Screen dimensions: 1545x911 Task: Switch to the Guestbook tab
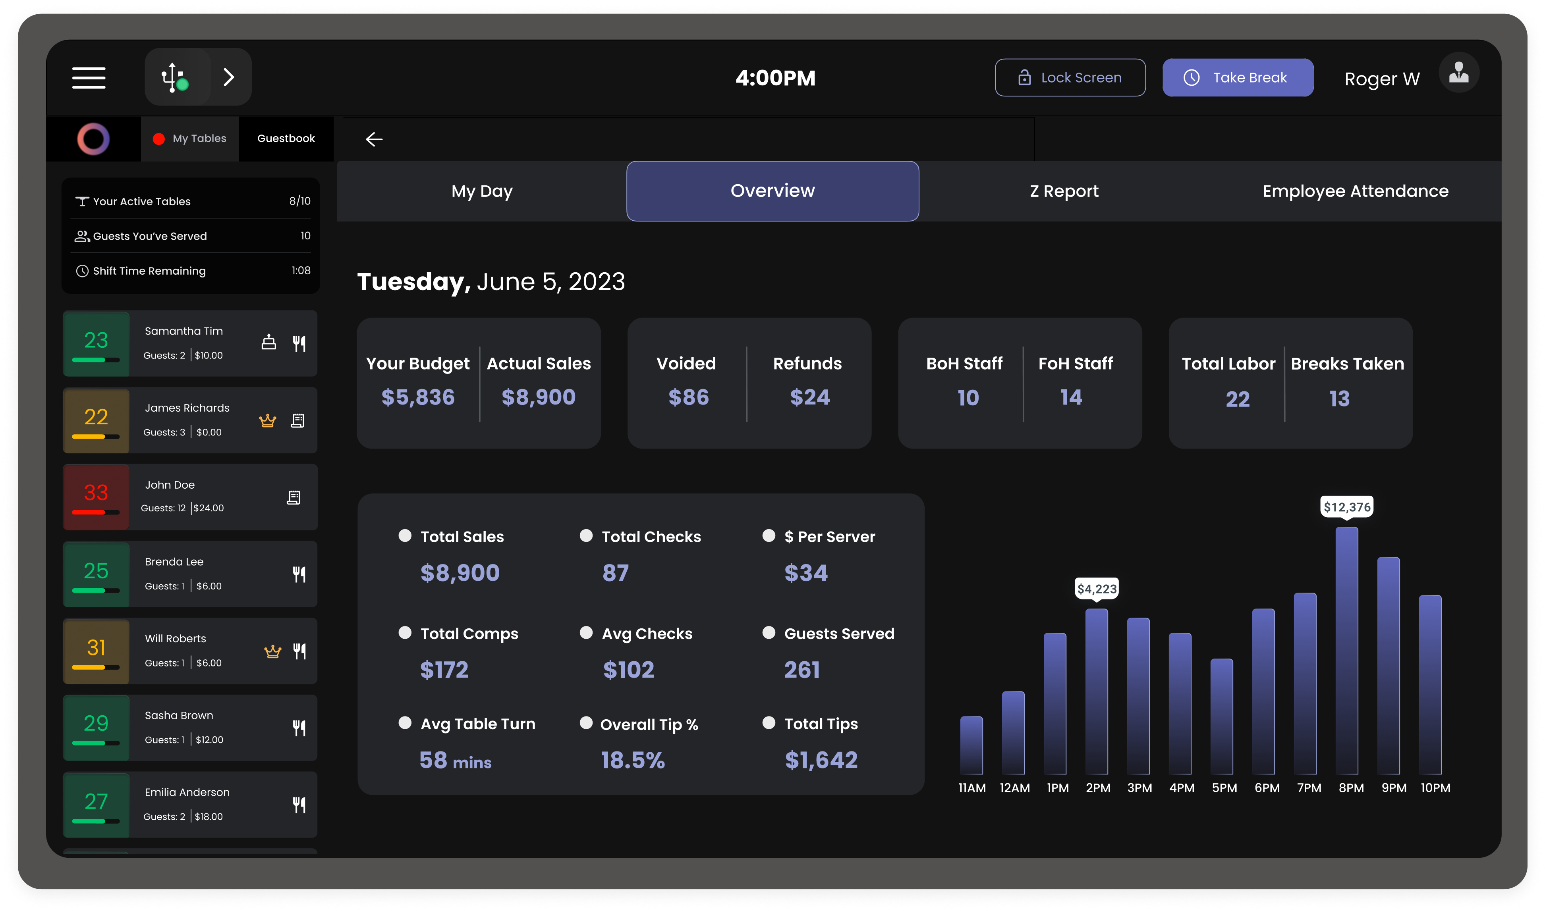pos(286,139)
